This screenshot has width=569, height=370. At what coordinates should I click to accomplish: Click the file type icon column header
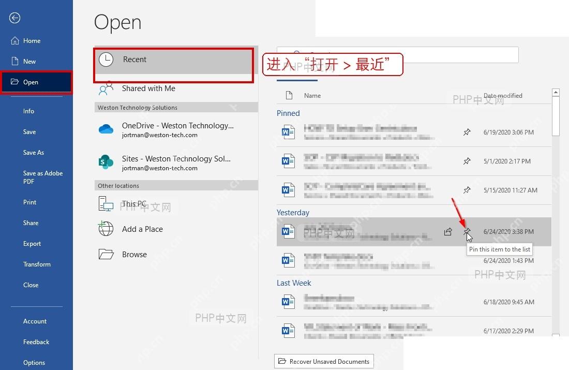point(289,96)
